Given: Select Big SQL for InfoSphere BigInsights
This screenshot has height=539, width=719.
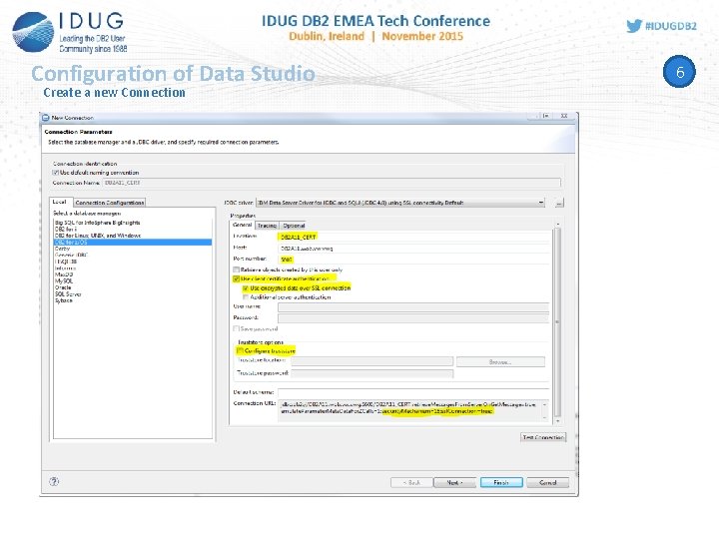Looking at the screenshot, I should pos(97,223).
